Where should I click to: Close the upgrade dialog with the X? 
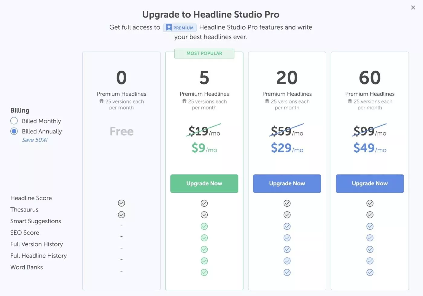(413, 8)
